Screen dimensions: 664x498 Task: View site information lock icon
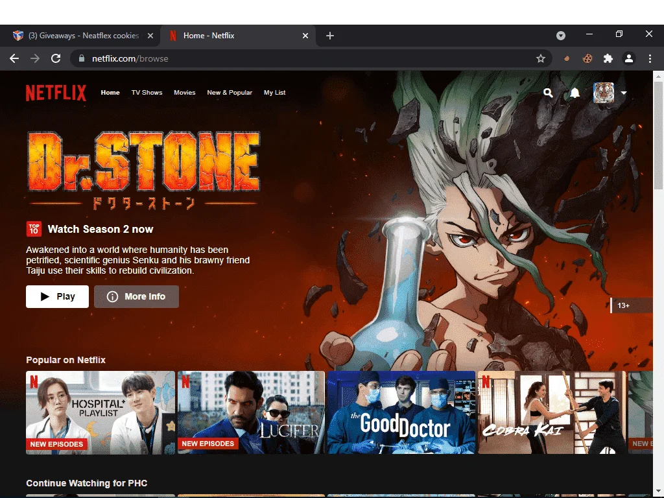[82, 58]
